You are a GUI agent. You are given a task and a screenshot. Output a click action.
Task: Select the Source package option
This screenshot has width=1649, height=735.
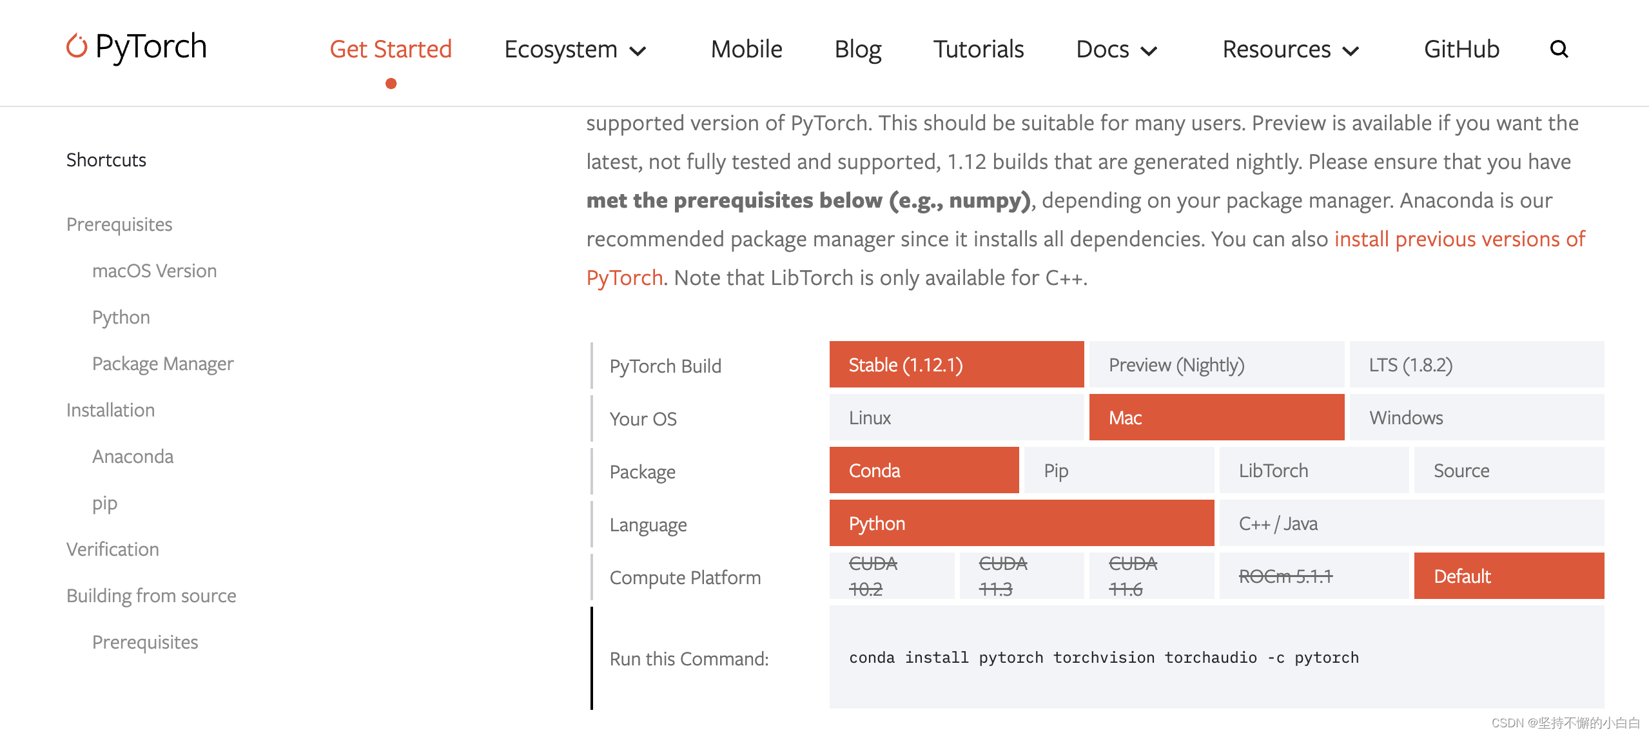[1509, 471]
